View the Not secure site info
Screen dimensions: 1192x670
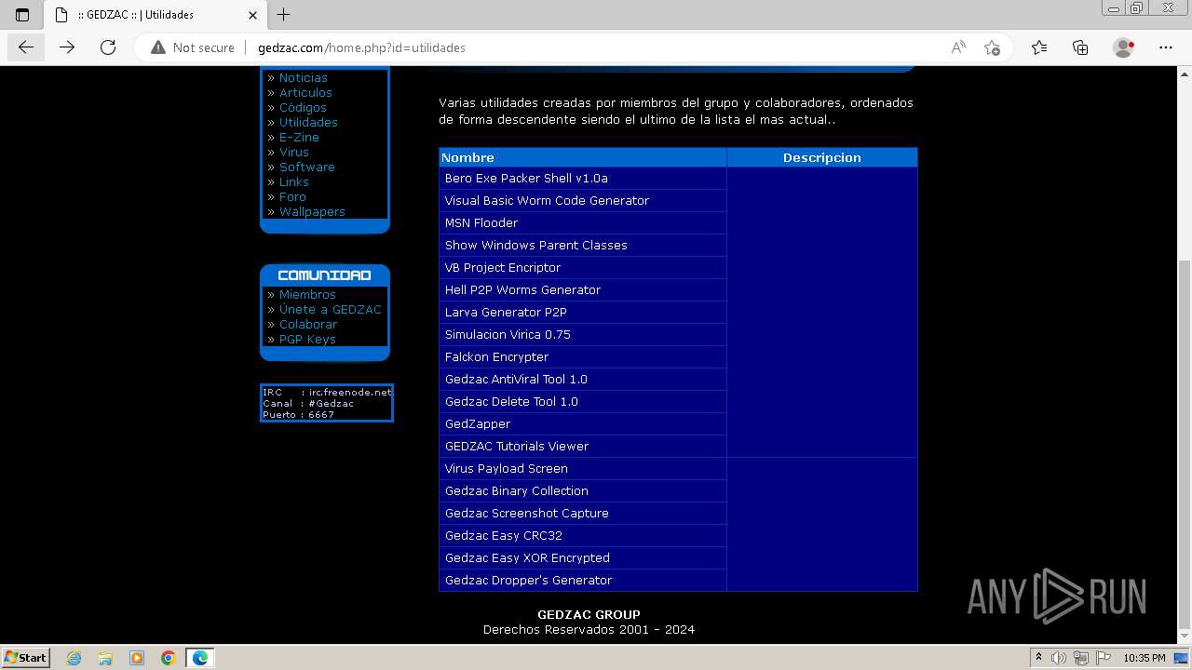(193, 47)
